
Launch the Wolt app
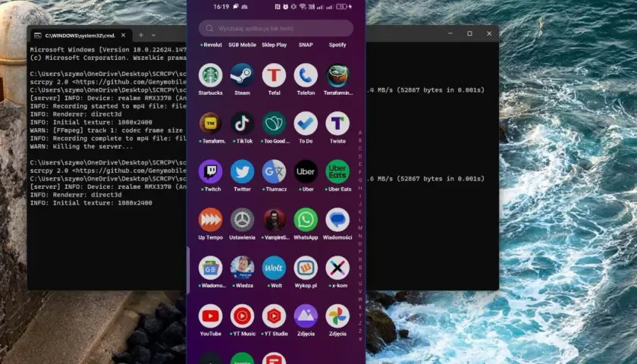274,268
